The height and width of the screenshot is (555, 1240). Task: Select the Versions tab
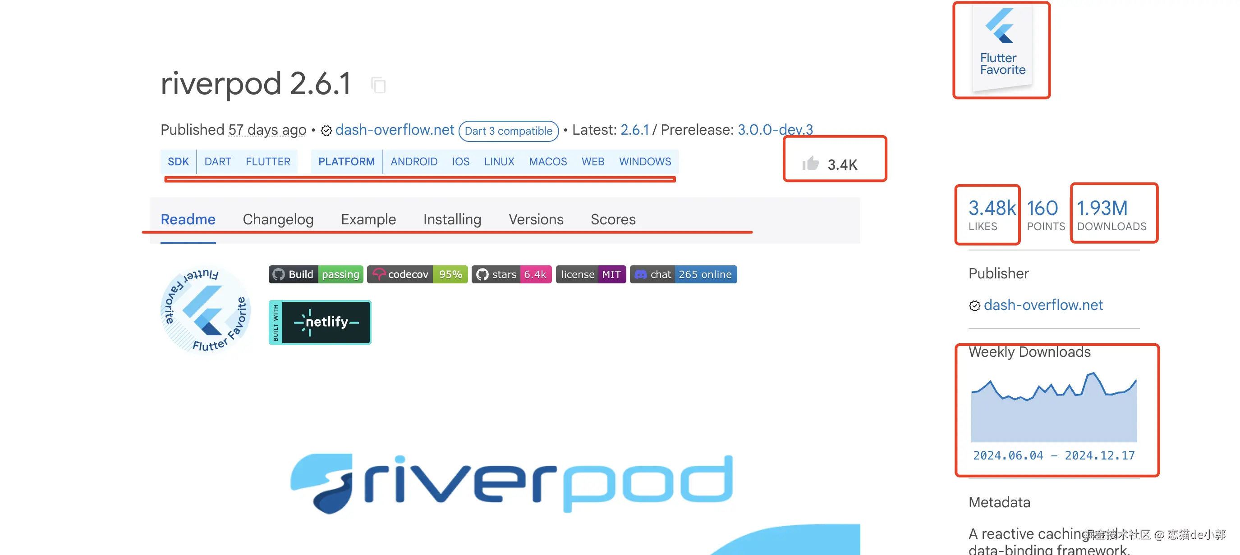pos(535,219)
